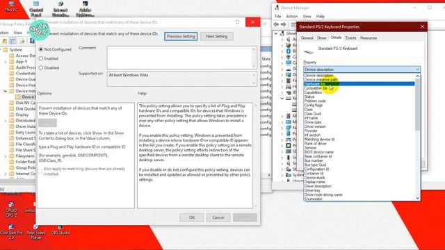
Task: Switch to the Details tab
Action: (x=336, y=37)
